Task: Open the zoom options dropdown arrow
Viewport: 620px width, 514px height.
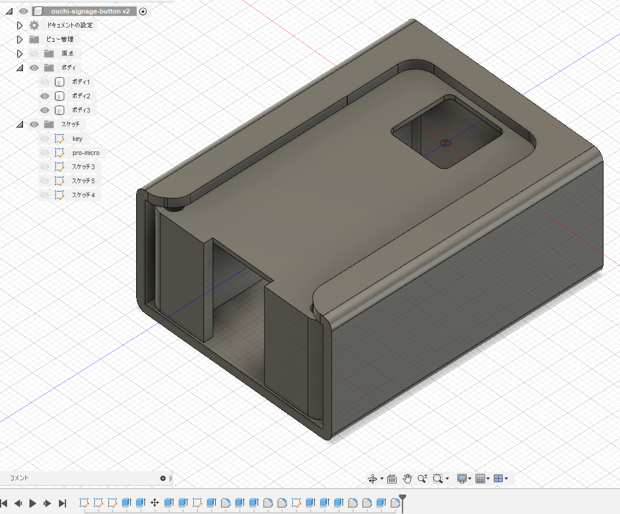Action: (447, 479)
